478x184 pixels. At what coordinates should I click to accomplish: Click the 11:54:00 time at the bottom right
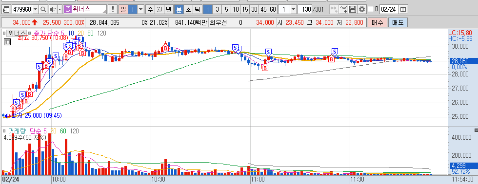(462, 179)
